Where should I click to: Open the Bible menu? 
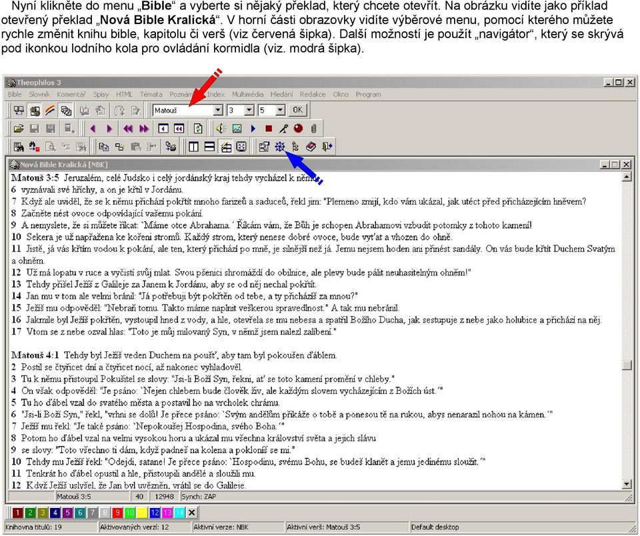[15, 94]
